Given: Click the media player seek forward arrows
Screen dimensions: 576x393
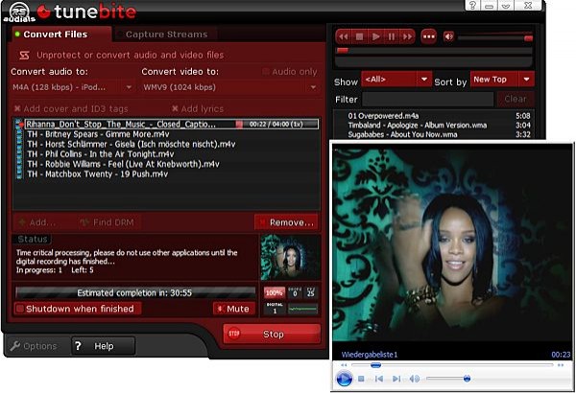Looking at the screenshot, I should pyautogui.click(x=561, y=365).
